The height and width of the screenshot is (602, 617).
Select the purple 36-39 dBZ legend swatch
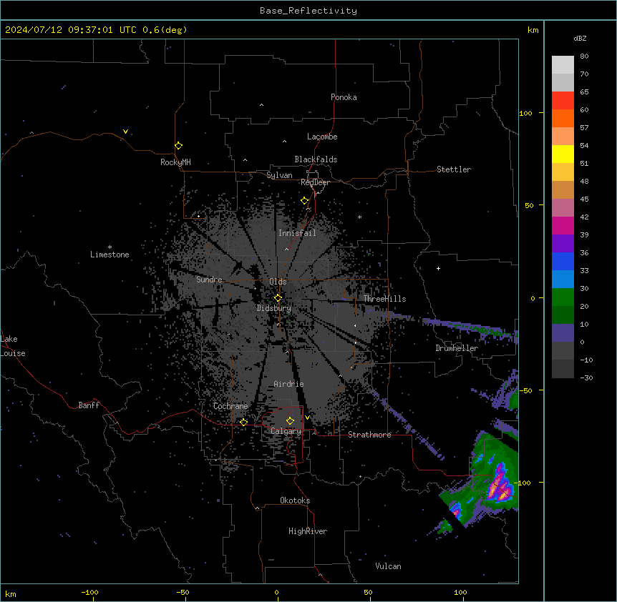coord(563,244)
